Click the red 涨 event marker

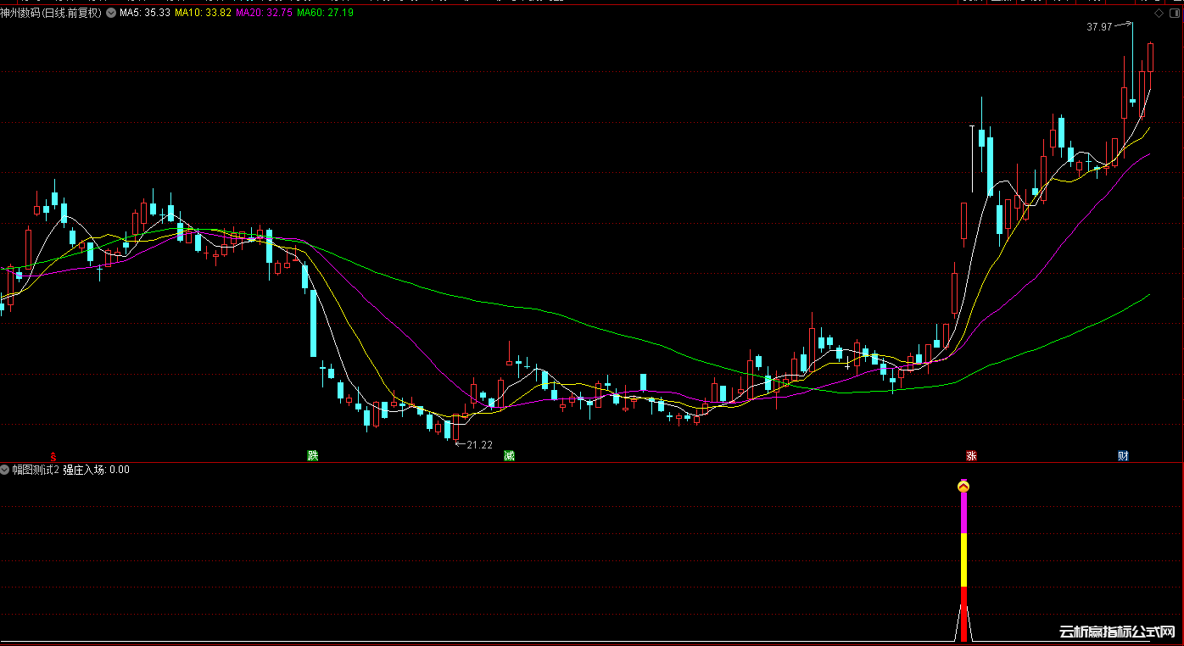coord(971,456)
